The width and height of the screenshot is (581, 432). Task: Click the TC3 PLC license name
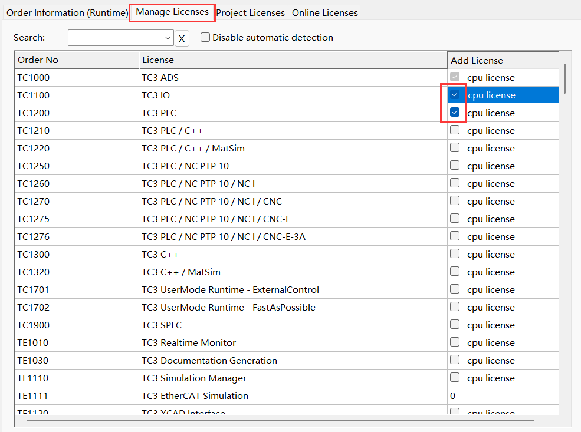tap(159, 113)
